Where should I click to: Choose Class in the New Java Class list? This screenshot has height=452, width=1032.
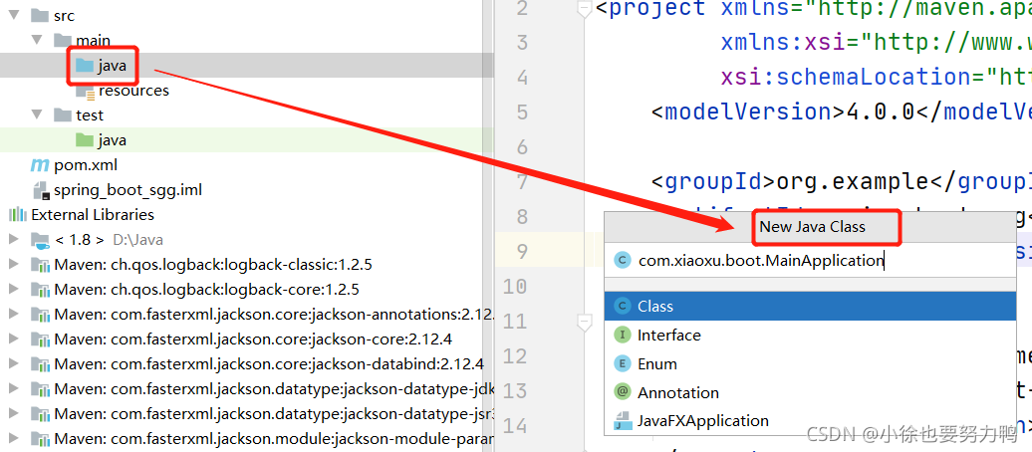(x=810, y=306)
